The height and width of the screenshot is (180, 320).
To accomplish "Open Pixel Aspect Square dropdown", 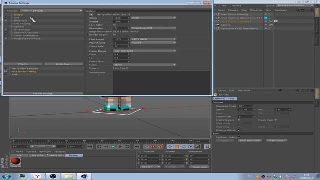I will point(153,43).
